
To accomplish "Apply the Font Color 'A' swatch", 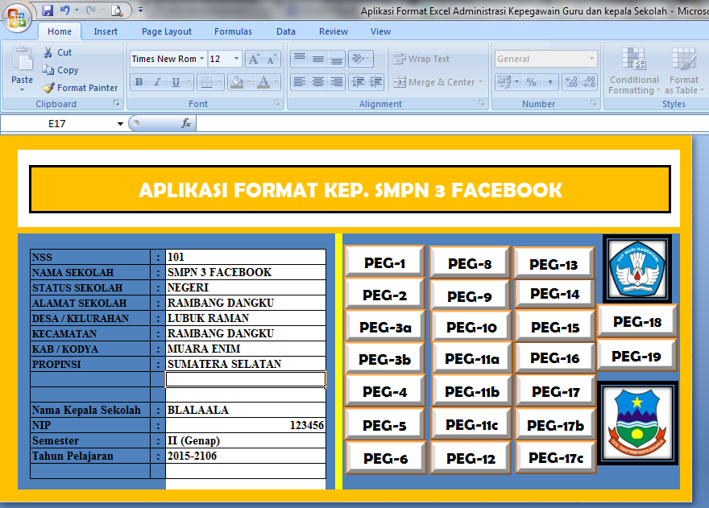I will pos(263,82).
